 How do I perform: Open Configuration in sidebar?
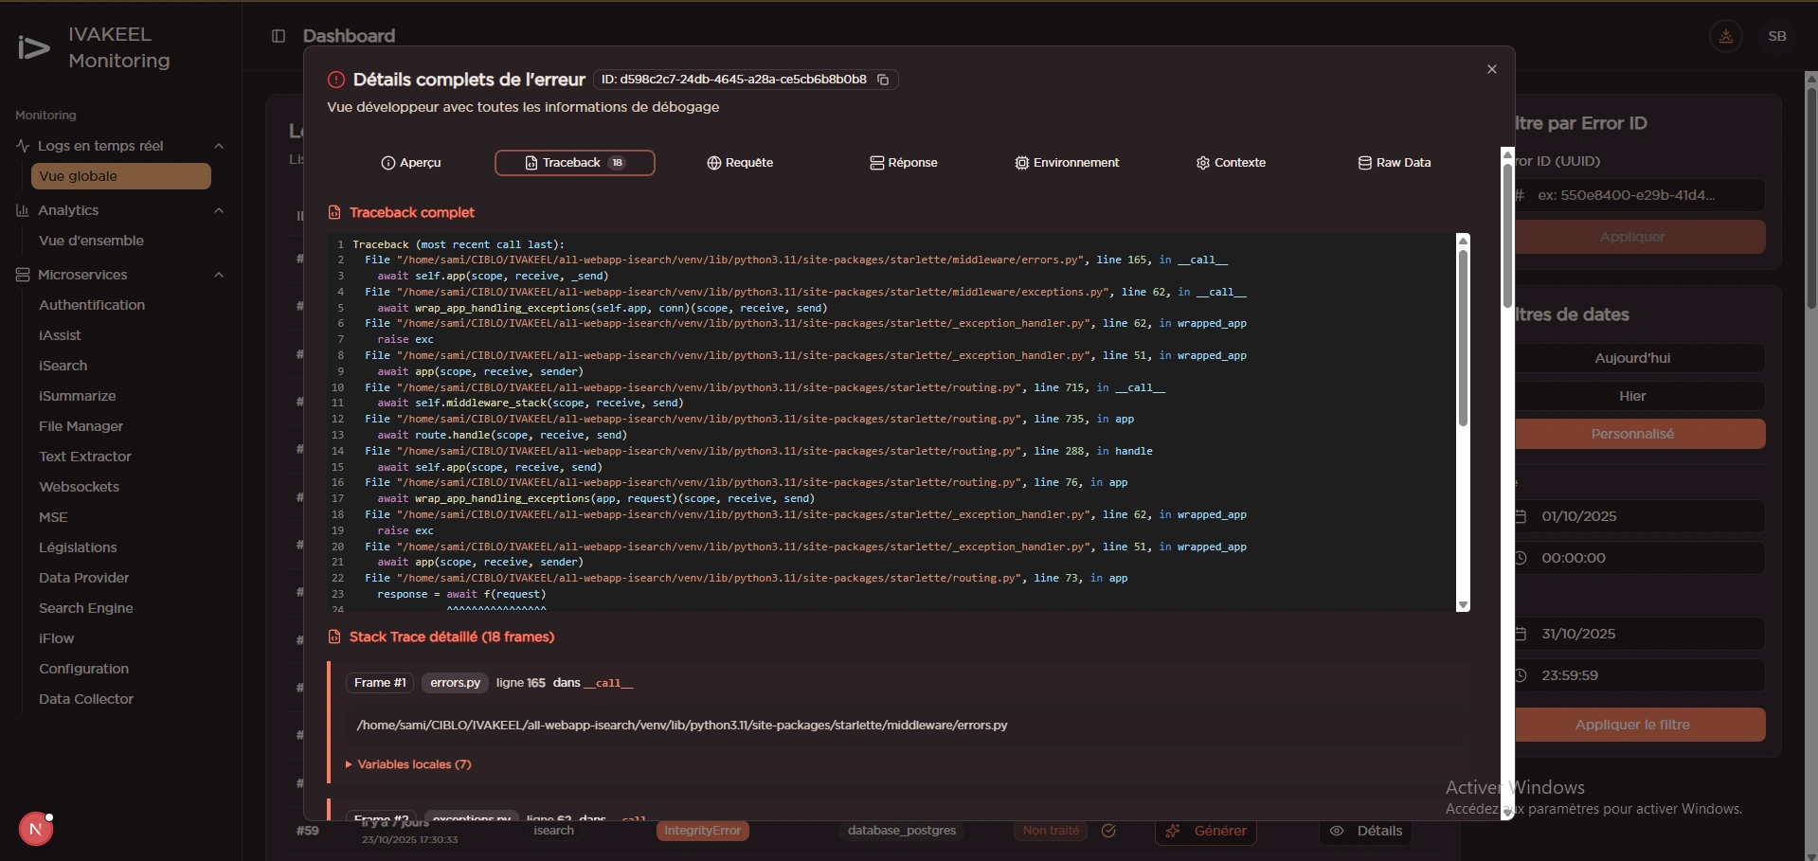[x=121, y=669]
